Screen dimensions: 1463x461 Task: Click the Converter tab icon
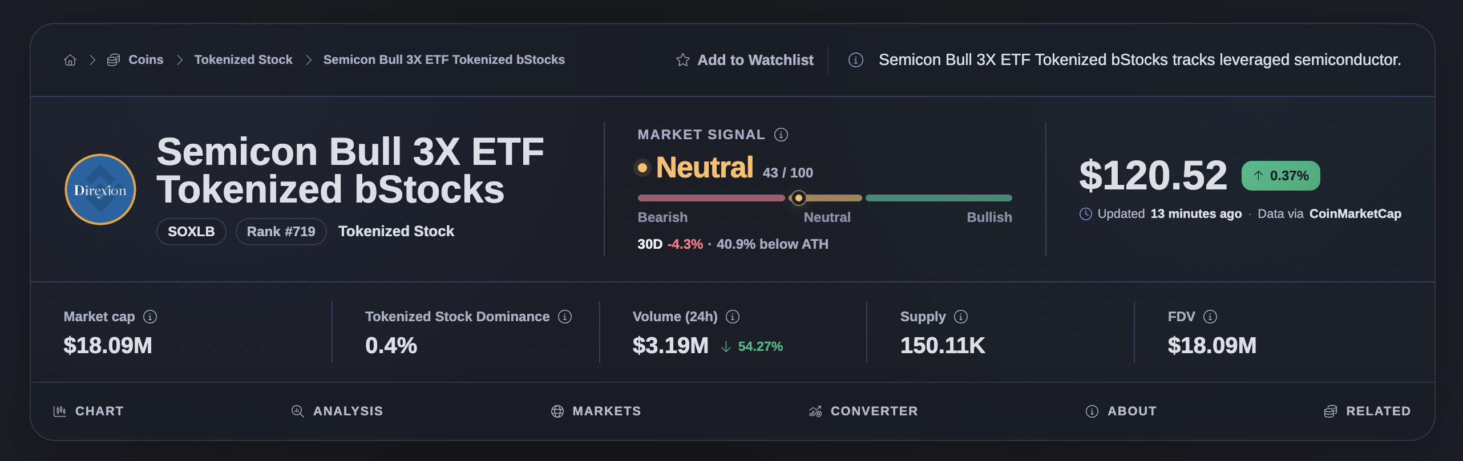pos(815,411)
